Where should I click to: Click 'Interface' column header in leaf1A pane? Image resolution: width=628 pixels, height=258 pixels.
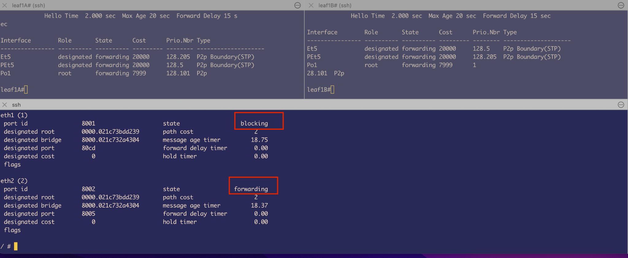pyautogui.click(x=16, y=40)
